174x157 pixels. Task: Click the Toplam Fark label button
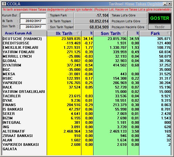click(60, 15)
